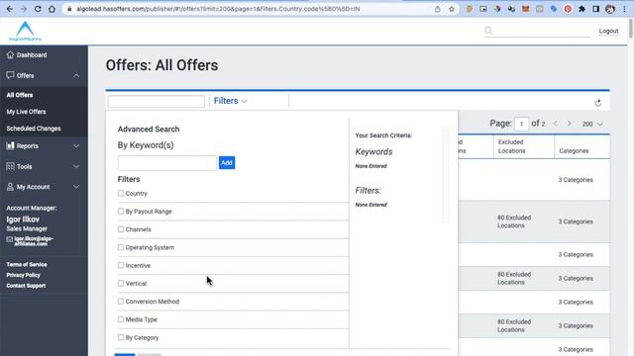Enable the By Payout Range checkbox
This screenshot has width=634, height=356.
[121, 211]
